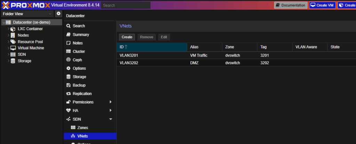Open the view settings gear icon
356x144 pixels.
coord(58,14)
